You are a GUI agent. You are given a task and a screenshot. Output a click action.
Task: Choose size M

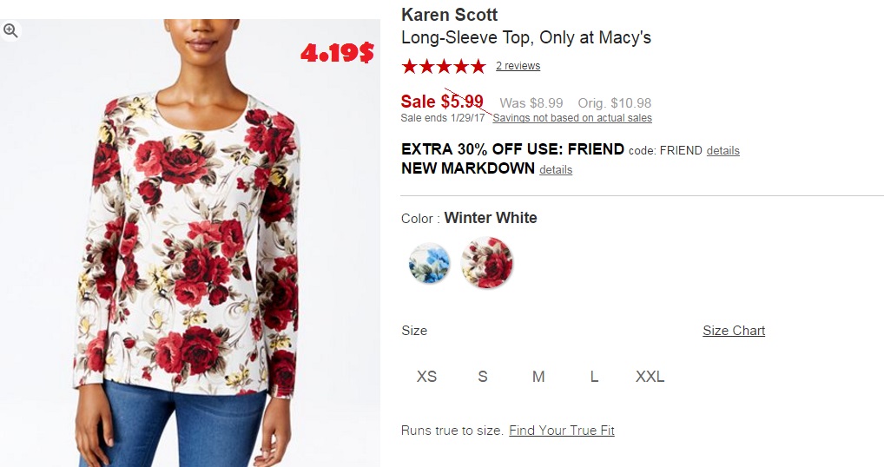point(538,377)
